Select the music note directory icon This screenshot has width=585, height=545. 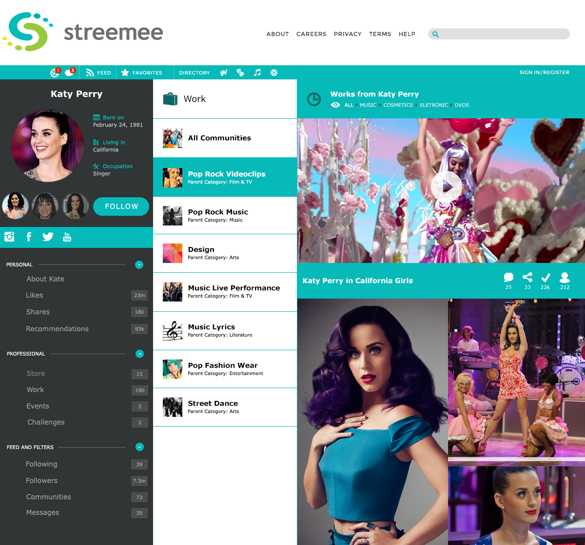coord(257,73)
